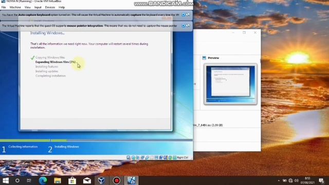The image size is (329, 185).
Task: Click the Expanding Windows files step text
Action: coord(56,62)
